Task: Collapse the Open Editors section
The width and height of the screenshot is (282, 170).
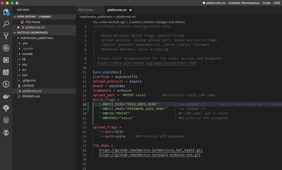Action: pyautogui.click(x=15, y=17)
